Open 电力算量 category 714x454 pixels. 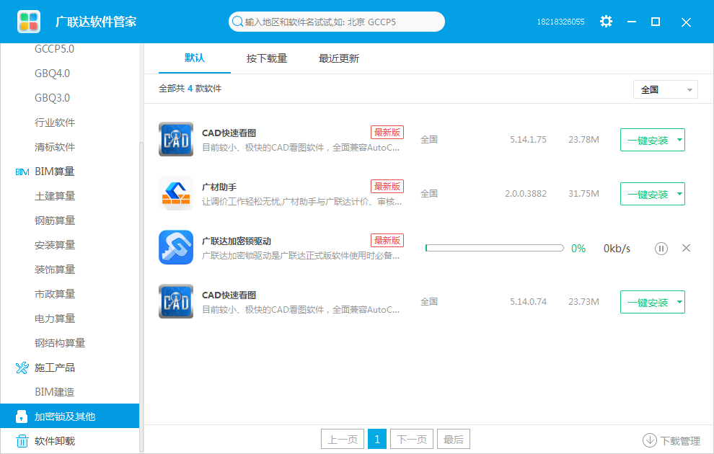click(55, 319)
